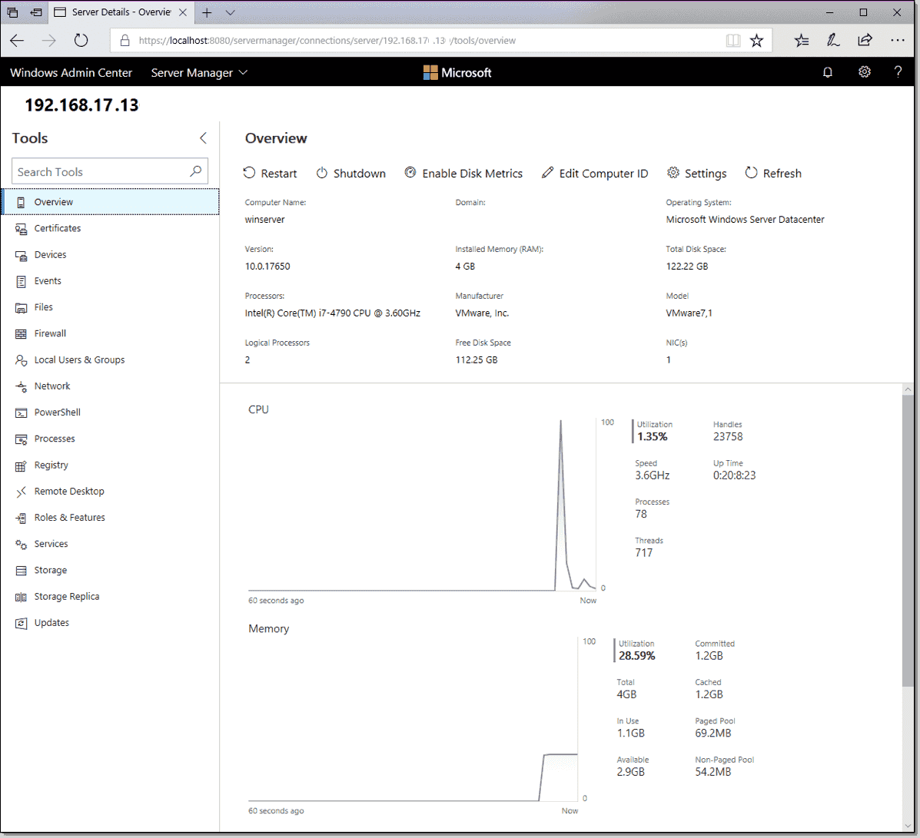Click the CPU utilization graph

(x=422, y=505)
